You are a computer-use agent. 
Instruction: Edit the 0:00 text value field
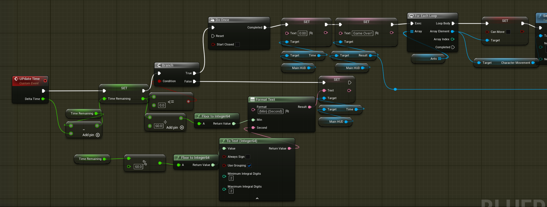[x=303, y=33]
